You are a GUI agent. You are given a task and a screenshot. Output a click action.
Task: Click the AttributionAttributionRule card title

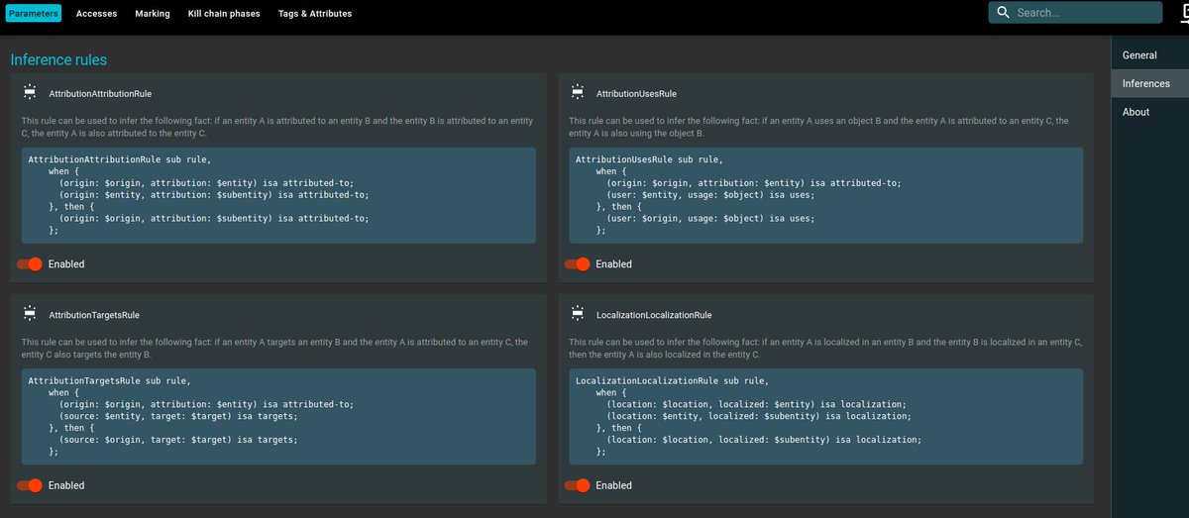click(100, 94)
